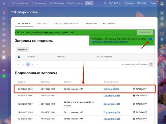Click the printer icon in the 17.03.2025 16:01 row

click(x=134, y=96)
